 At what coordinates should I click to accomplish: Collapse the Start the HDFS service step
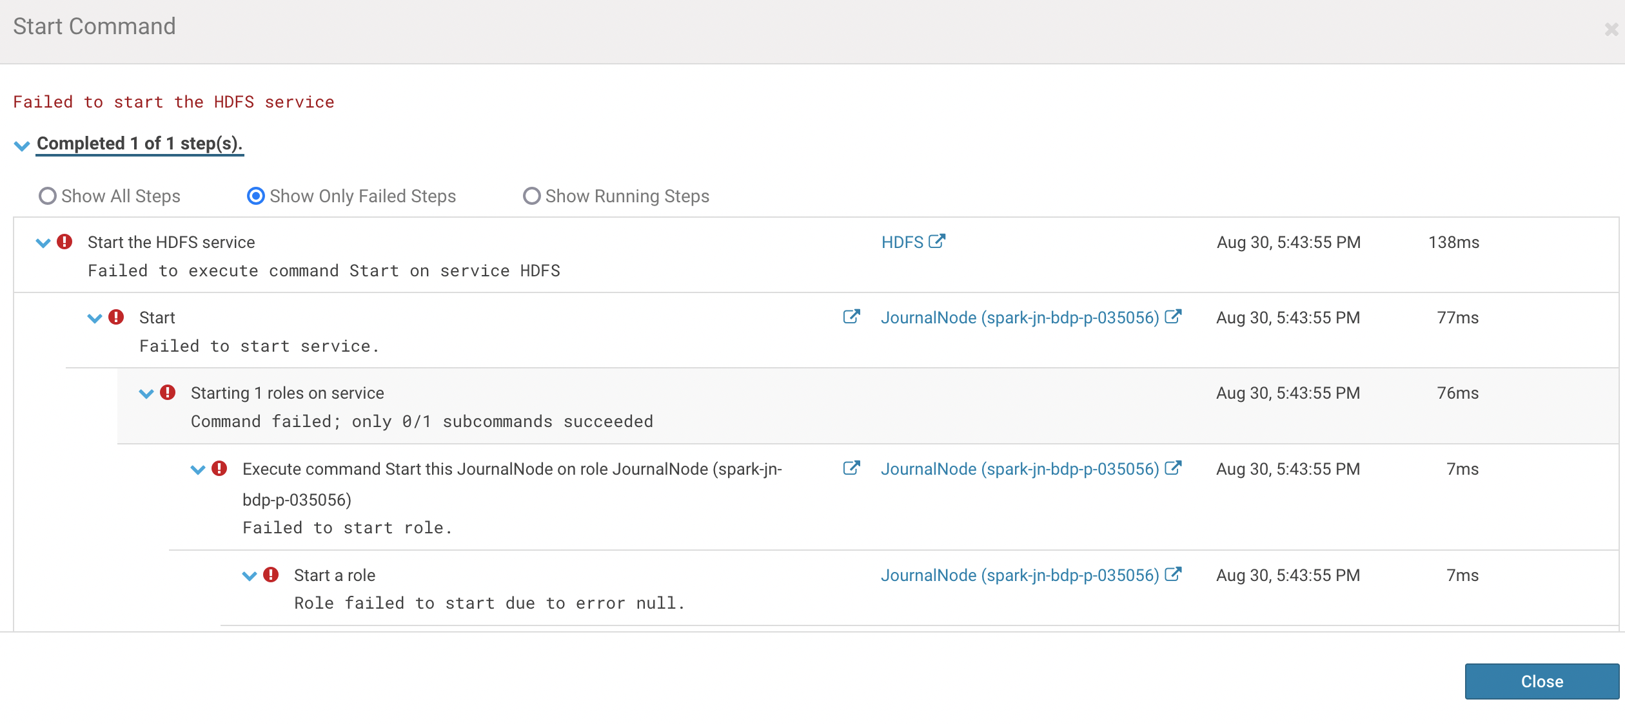tap(43, 242)
